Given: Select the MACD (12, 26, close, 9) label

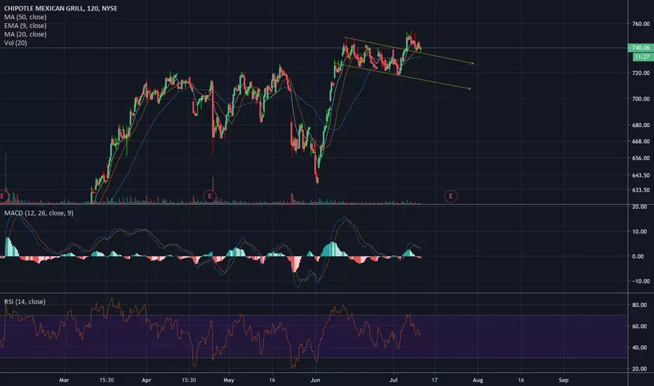Looking at the screenshot, I should click(39, 213).
